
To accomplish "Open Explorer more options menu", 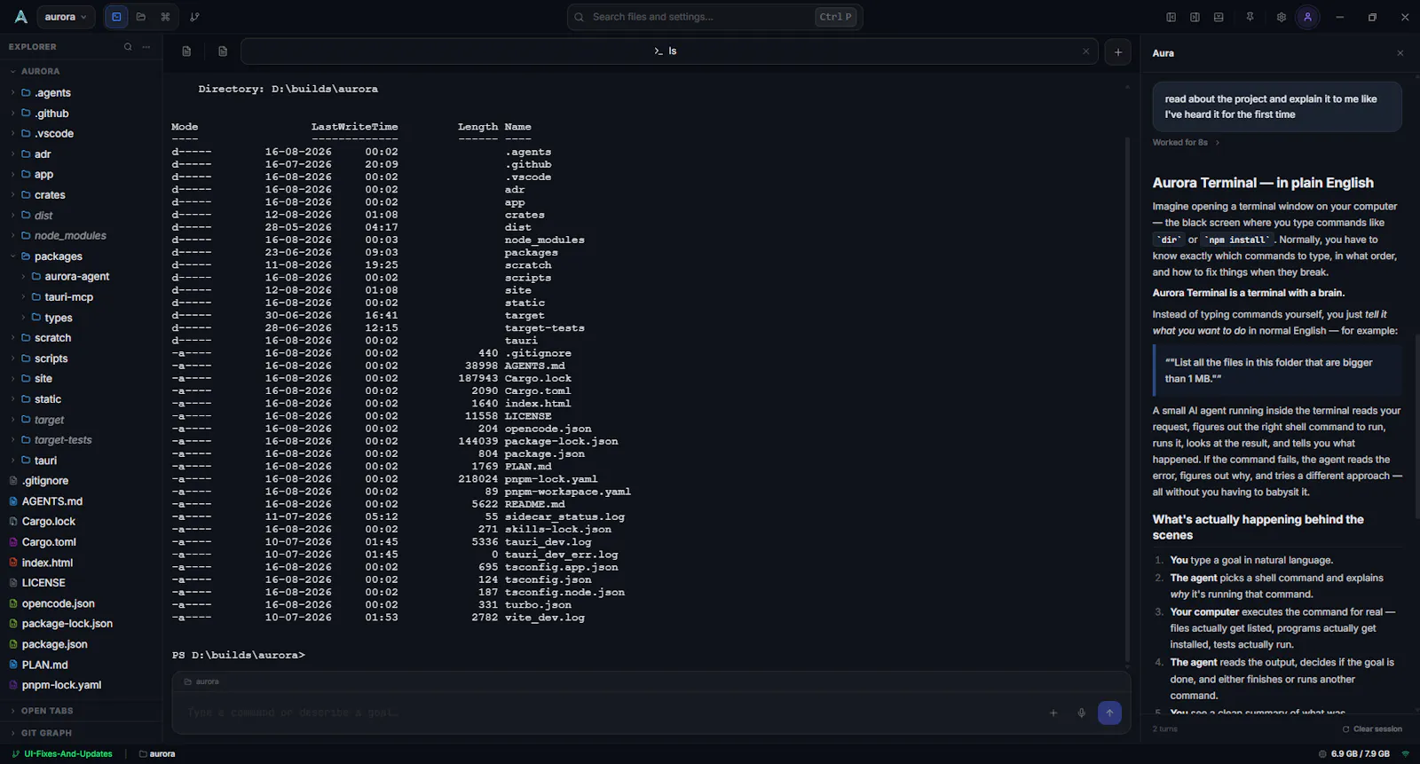I will 146,47.
